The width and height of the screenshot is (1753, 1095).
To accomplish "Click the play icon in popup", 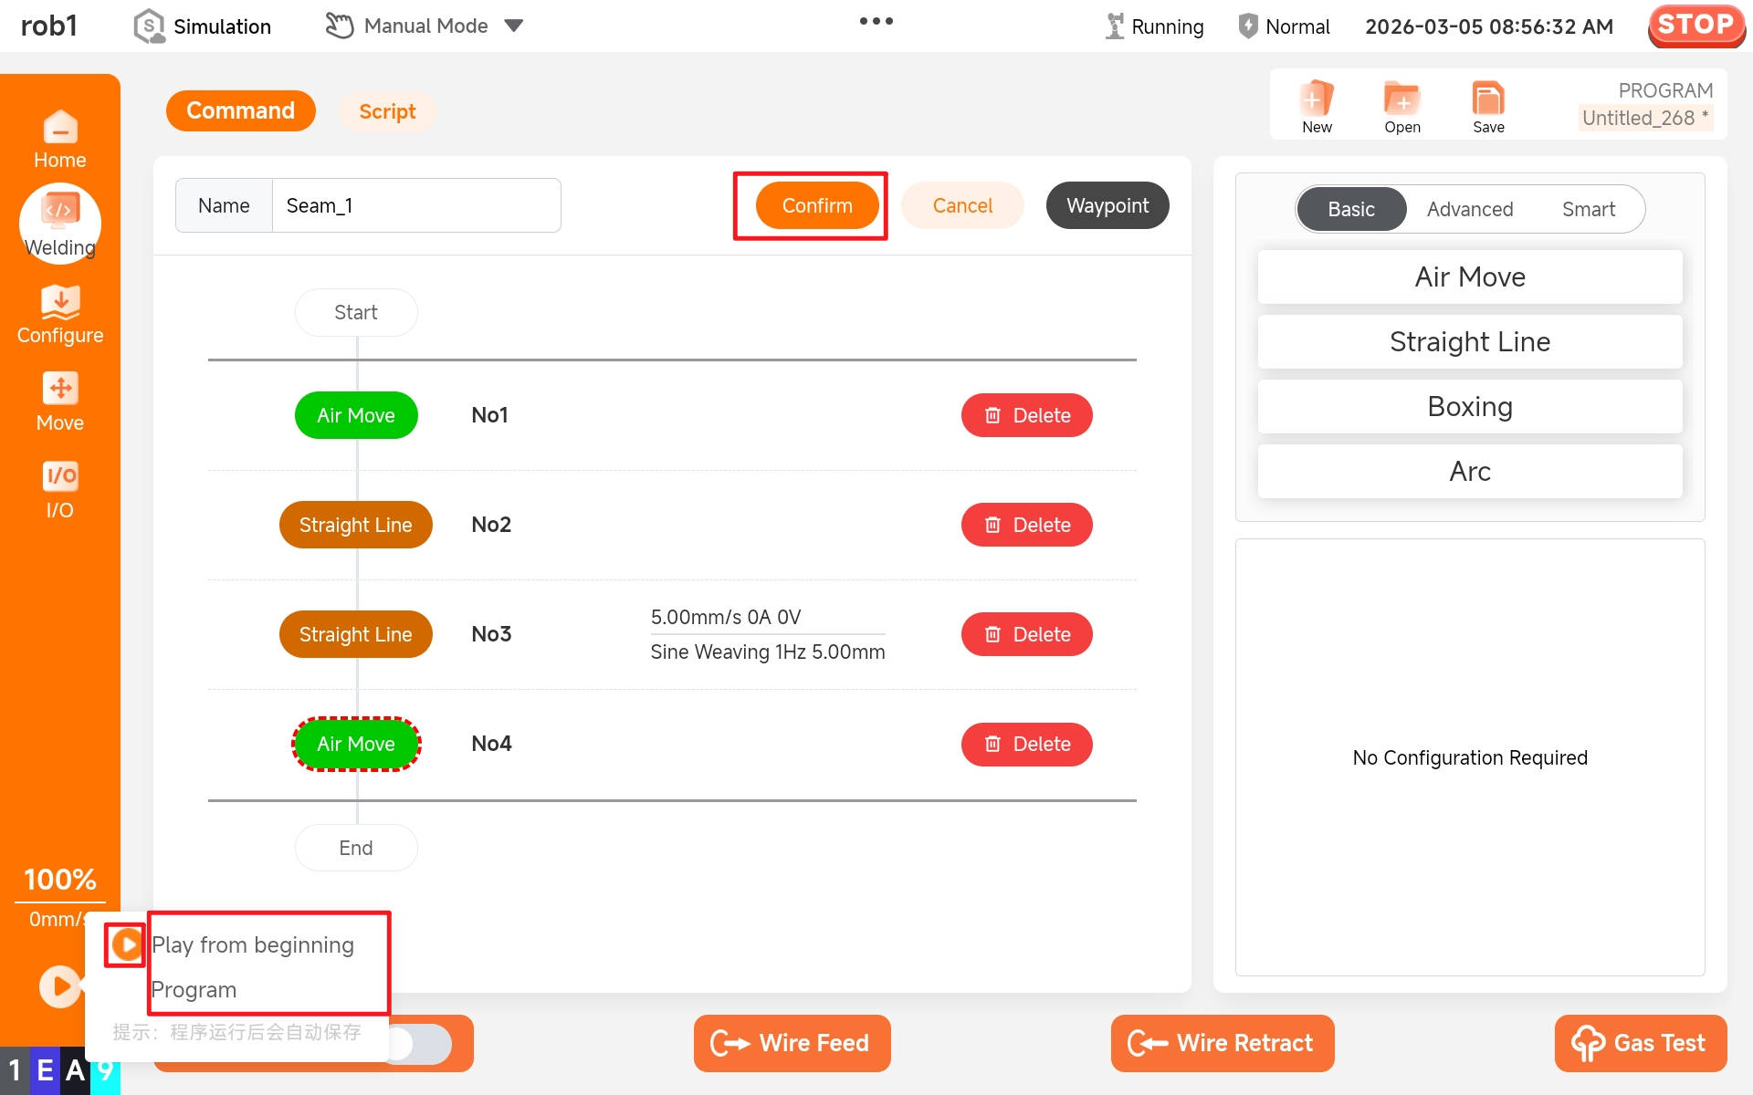I will (125, 944).
